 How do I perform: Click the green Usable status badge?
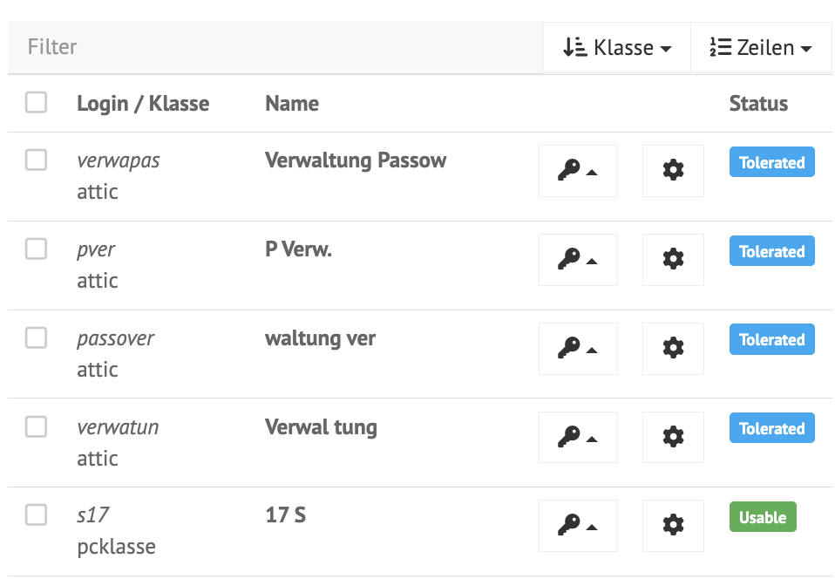pyautogui.click(x=762, y=517)
